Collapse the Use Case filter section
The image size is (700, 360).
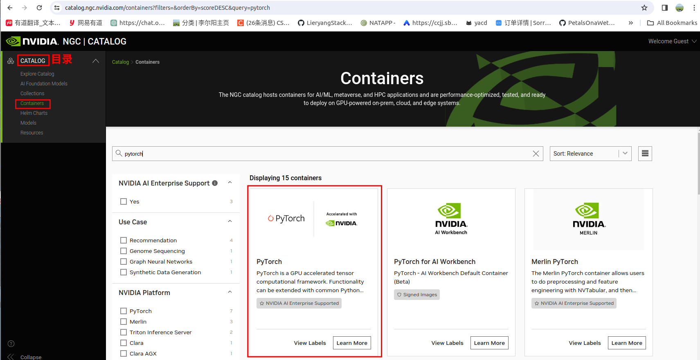pos(230,221)
